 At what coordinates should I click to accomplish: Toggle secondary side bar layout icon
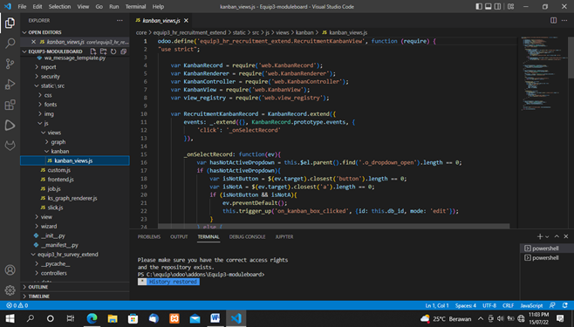point(498,7)
